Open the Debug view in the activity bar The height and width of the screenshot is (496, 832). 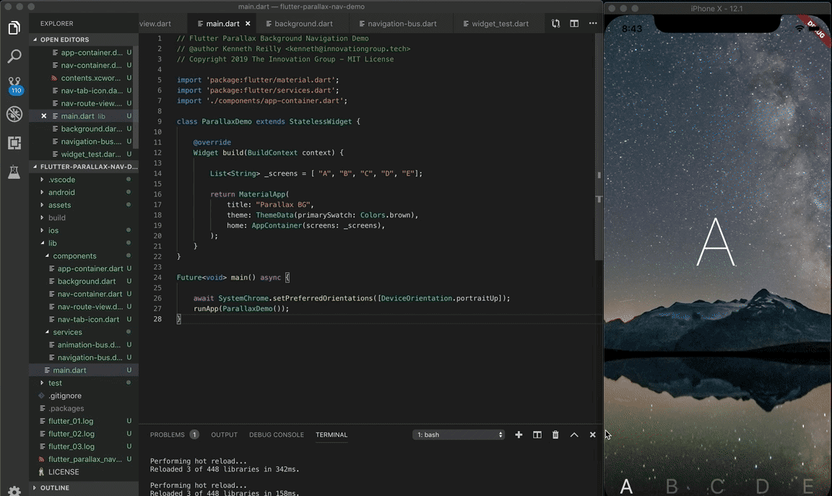[14, 114]
